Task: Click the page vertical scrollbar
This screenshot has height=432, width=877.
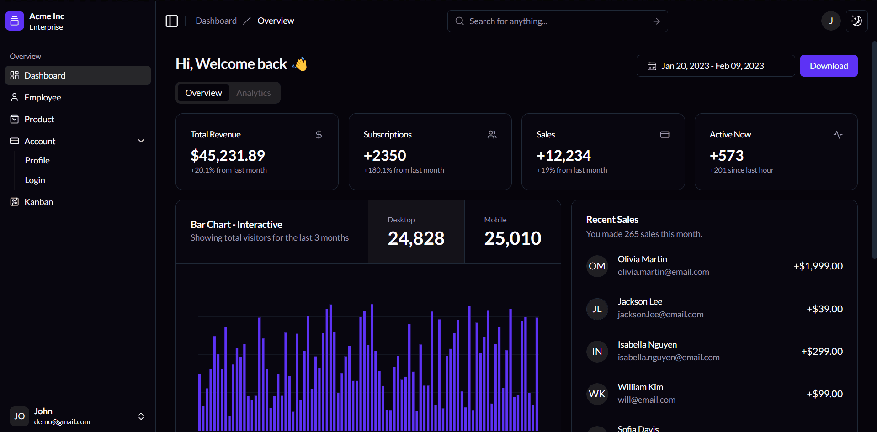Action: [x=874, y=151]
